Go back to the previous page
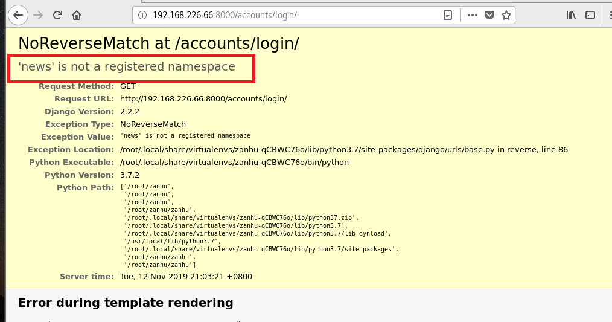The image size is (612, 322). pyautogui.click(x=18, y=15)
